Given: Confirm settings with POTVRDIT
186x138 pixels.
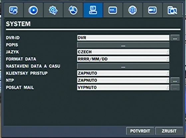Looking at the screenshot, I should click(140, 131).
